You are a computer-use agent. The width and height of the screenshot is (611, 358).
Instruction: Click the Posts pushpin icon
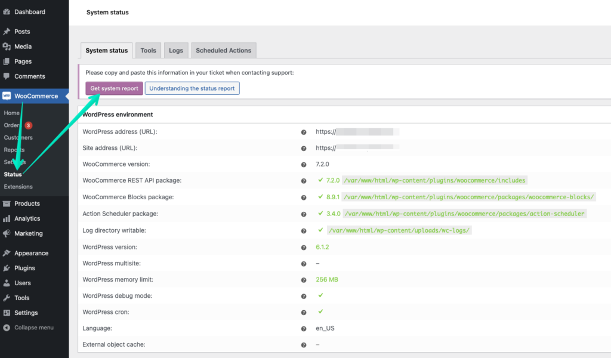[x=7, y=32]
